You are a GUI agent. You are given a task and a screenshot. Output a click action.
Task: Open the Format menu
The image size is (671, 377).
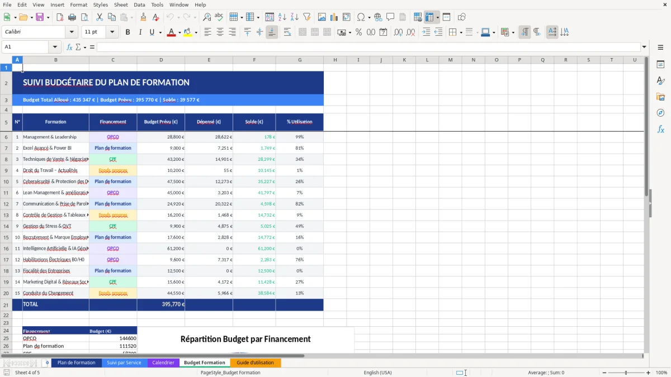pos(78,4)
